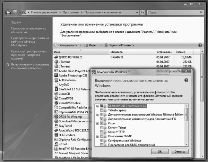Open the Просмотр установленных обновлений link

coord(28,30)
